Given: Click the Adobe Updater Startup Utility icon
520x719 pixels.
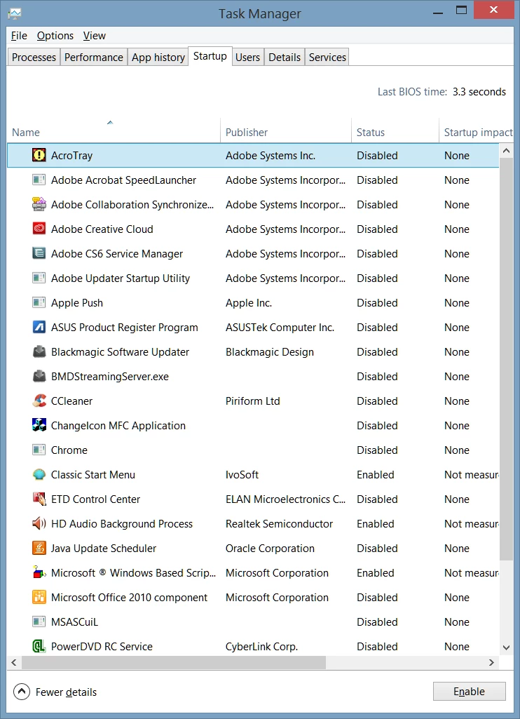Looking at the screenshot, I should [39, 278].
